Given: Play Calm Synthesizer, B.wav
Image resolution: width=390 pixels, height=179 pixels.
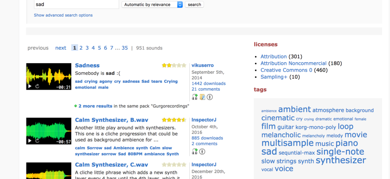Looking at the screenshot, I should pyautogui.click(x=30, y=141).
